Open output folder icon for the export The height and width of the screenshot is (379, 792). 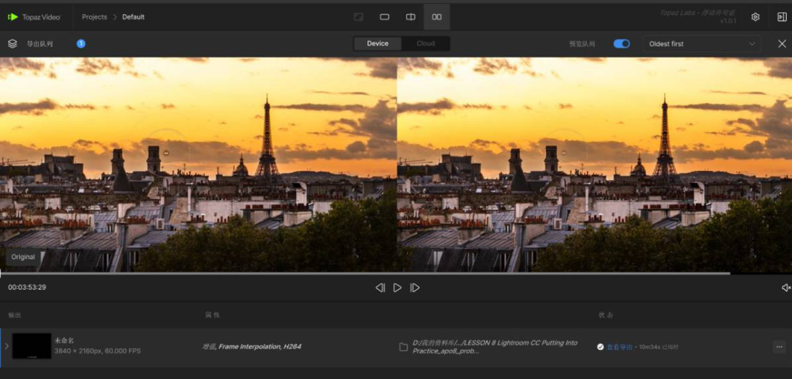pos(403,347)
